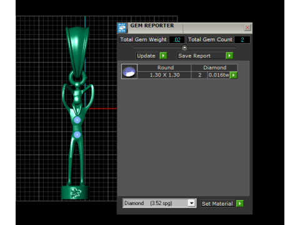Click the pendant bail at top
The image size is (300, 225).
[x=77, y=51]
